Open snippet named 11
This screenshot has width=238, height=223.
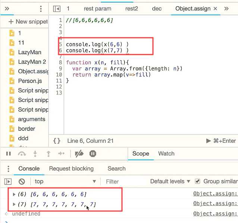(21, 43)
